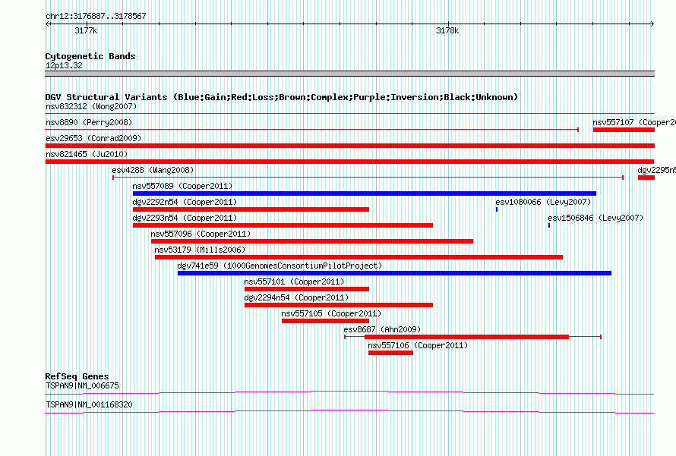Select the esv29653 (Conrad2009) red bar
The height and width of the screenshot is (456, 676).
pyautogui.click(x=349, y=146)
